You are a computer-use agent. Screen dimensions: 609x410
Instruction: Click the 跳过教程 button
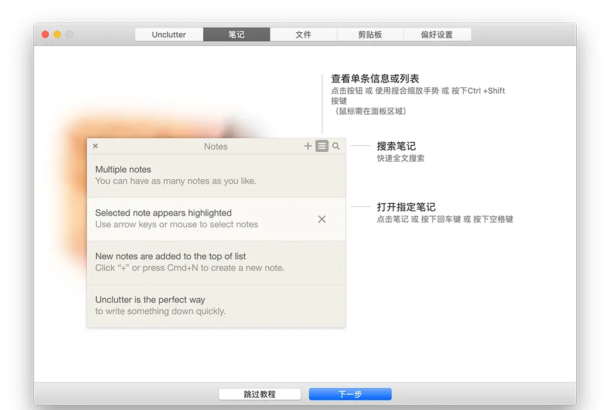click(259, 394)
